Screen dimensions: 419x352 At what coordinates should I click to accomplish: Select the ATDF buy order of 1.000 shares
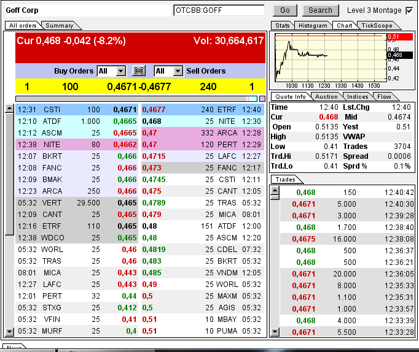click(x=77, y=121)
